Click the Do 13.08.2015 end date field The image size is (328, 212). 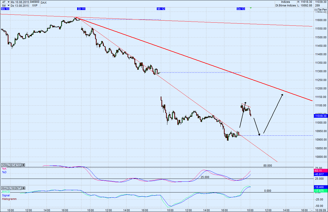tap(20, 5)
